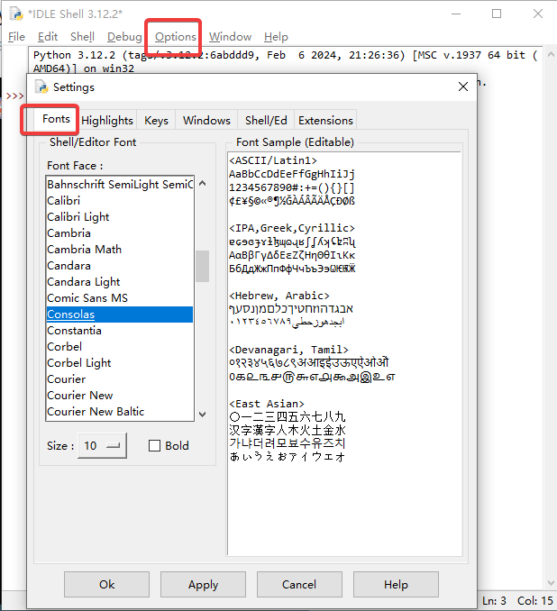Switch to the Fonts tab

tap(56, 119)
